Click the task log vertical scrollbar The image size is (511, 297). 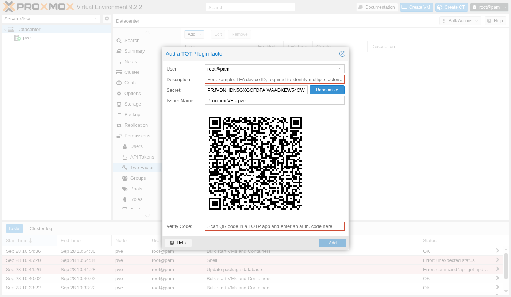point(506,267)
